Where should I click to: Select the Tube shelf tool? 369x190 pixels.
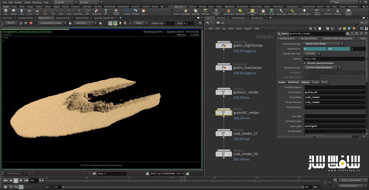coord(21,12)
